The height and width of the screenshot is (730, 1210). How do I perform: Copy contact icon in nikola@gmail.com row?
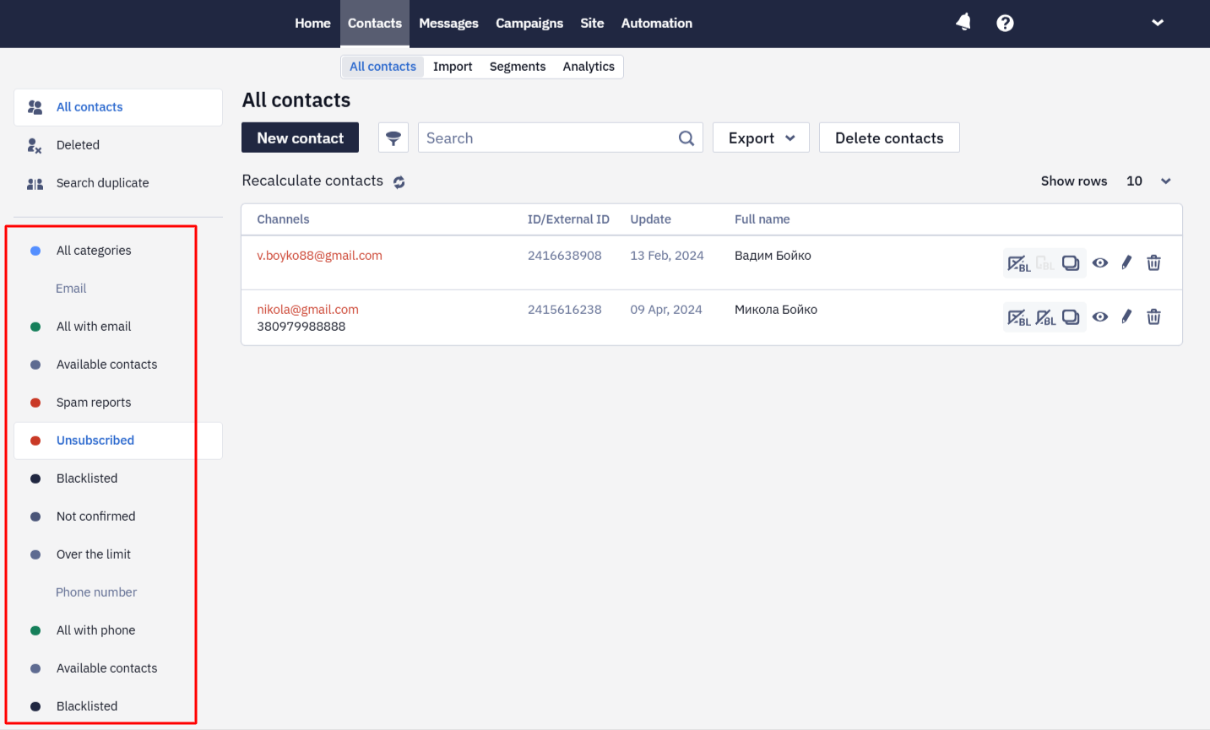point(1071,317)
